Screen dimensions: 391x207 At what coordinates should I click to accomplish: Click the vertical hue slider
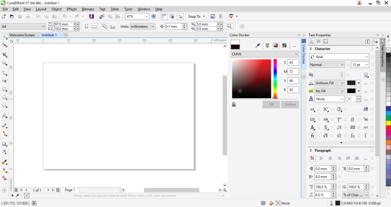click(275, 79)
